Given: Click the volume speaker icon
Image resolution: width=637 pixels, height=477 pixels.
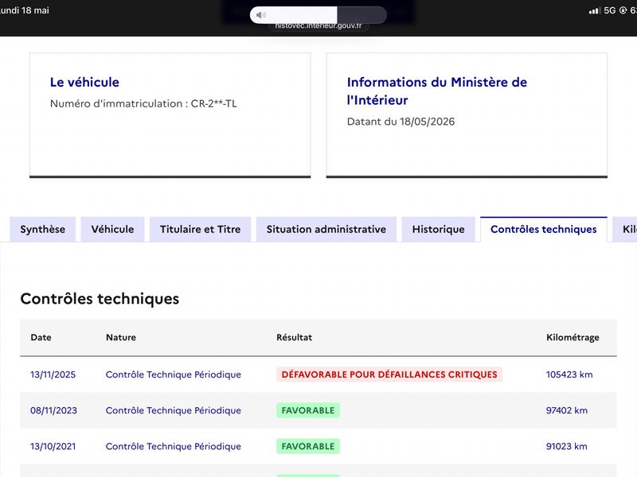Looking at the screenshot, I should pos(260,15).
